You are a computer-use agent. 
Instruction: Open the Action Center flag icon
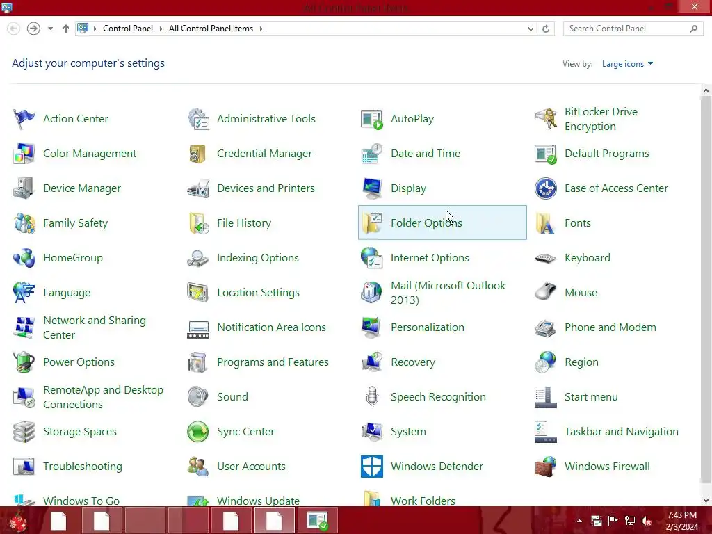click(x=24, y=119)
